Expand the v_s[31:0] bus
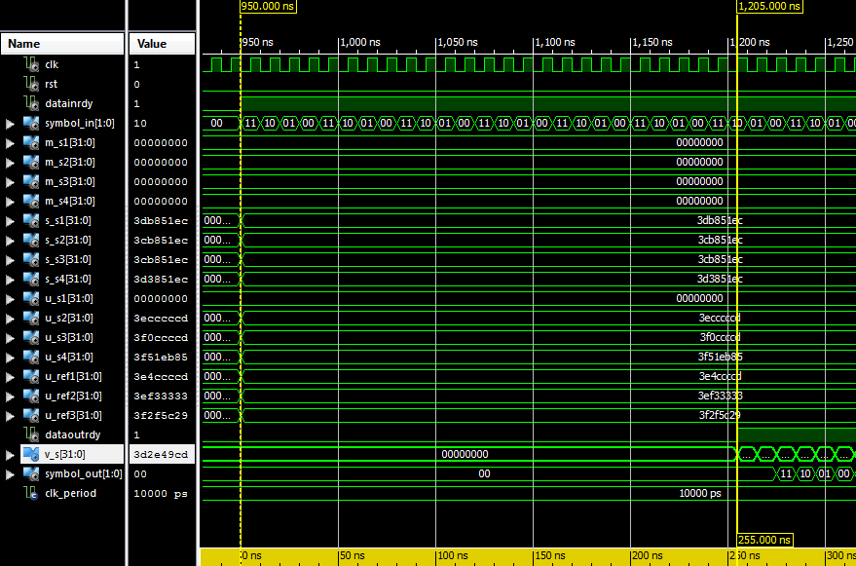856x566 pixels. 10,455
